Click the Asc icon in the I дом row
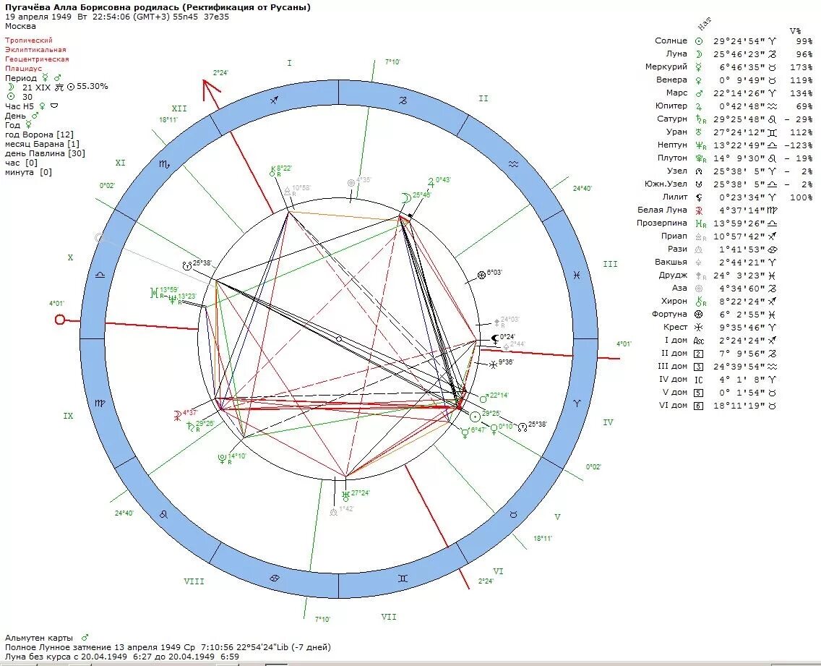Screen dimensions: 821x666 (698, 341)
